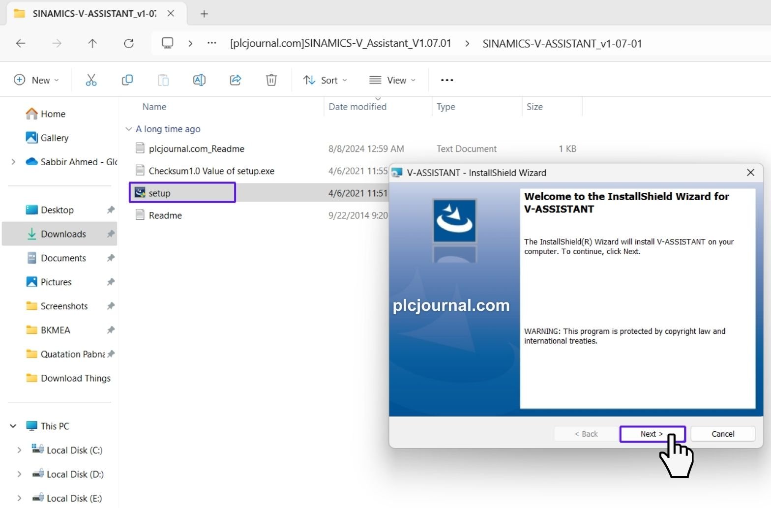Expand the Sabbir Ahmed OneDrive node
The width and height of the screenshot is (771, 508).
(x=13, y=162)
